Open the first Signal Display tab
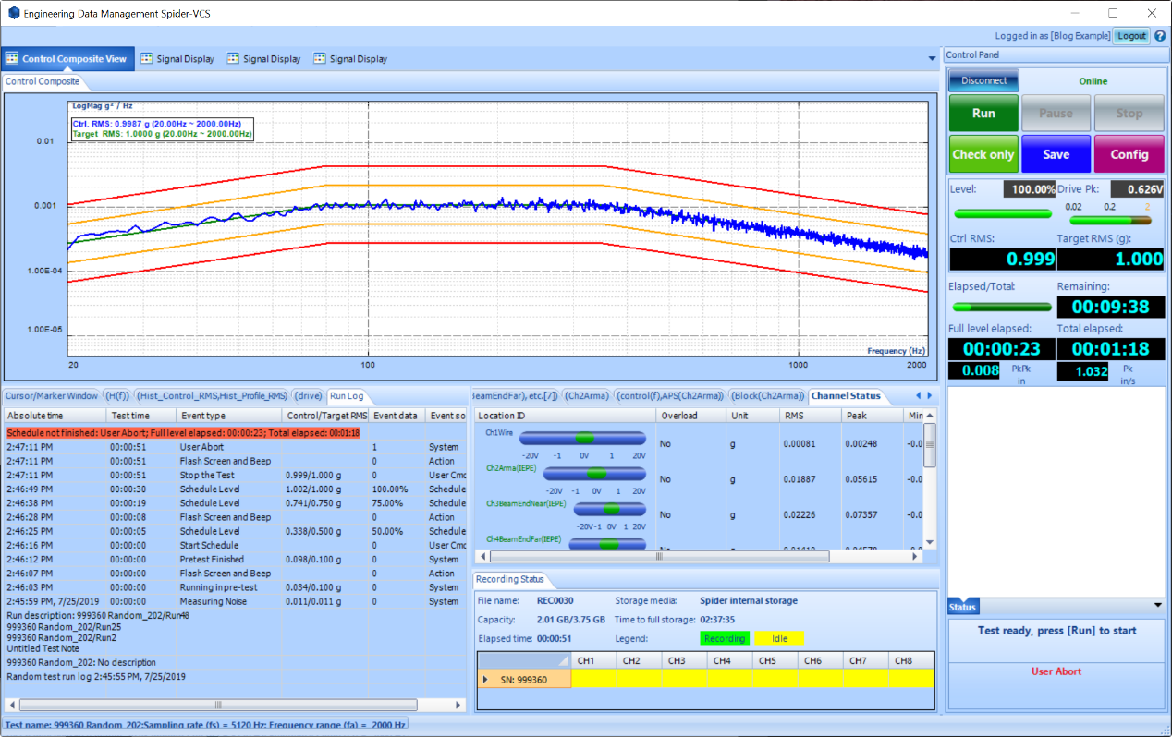The height and width of the screenshot is (737, 1172). point(177,58)
